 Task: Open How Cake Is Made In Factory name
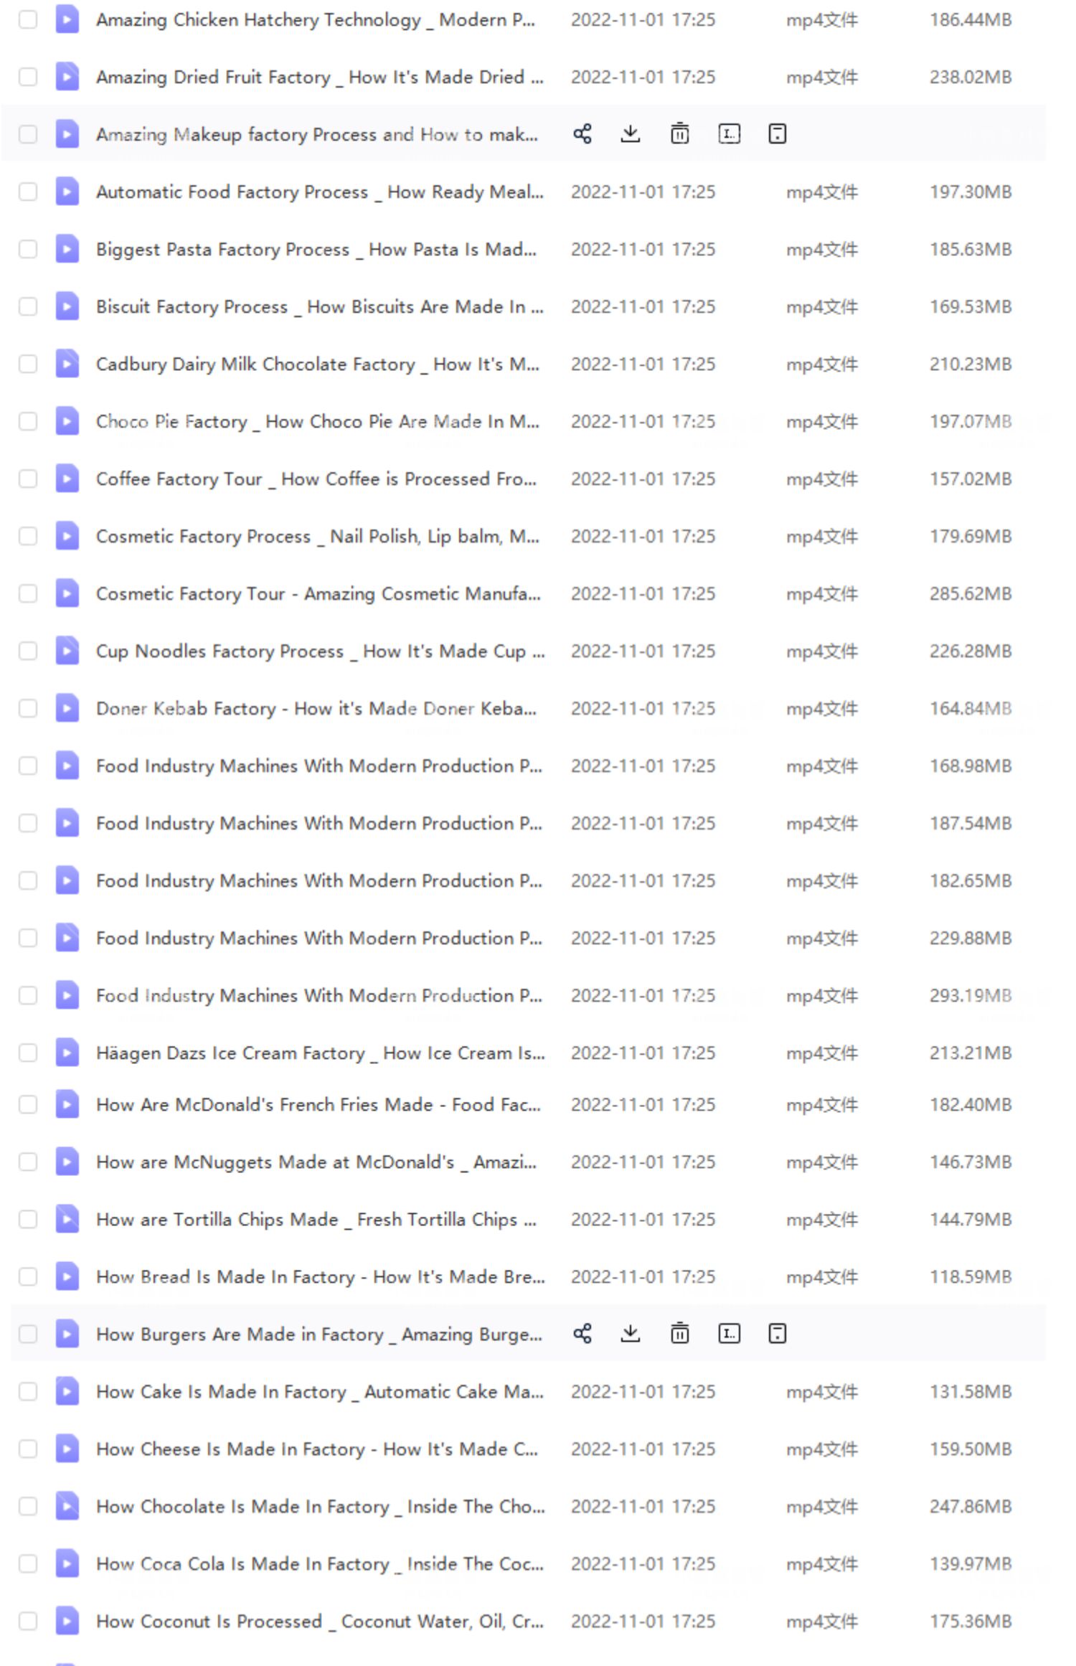point(320,1392)
